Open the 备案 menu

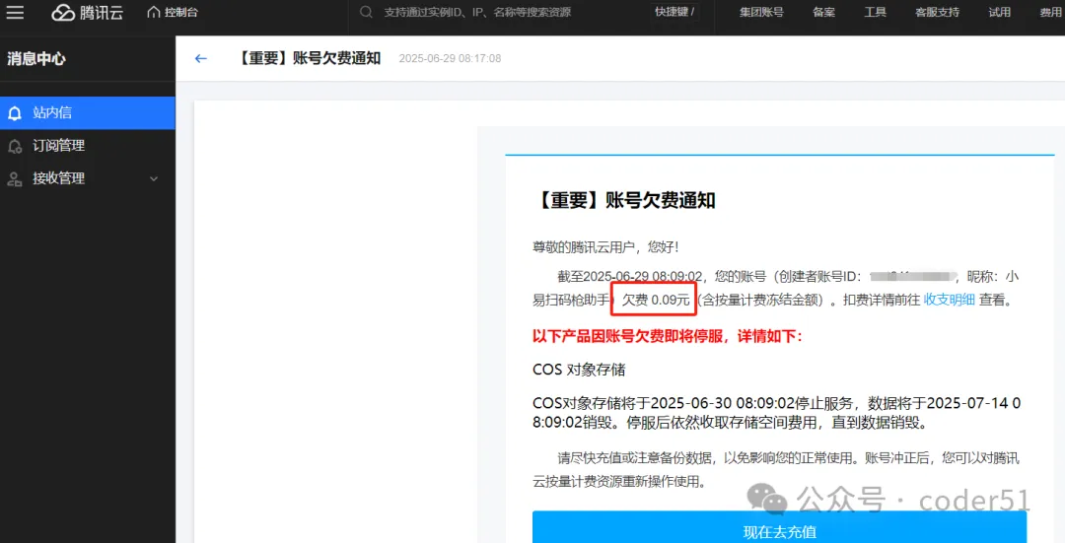pyautogui.click(x=823, y=12)
